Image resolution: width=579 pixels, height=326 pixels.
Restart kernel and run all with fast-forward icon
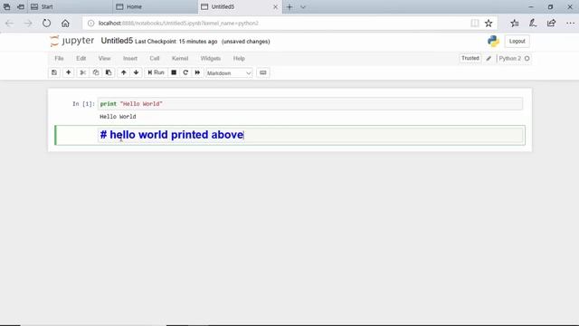tap(197, 72)
